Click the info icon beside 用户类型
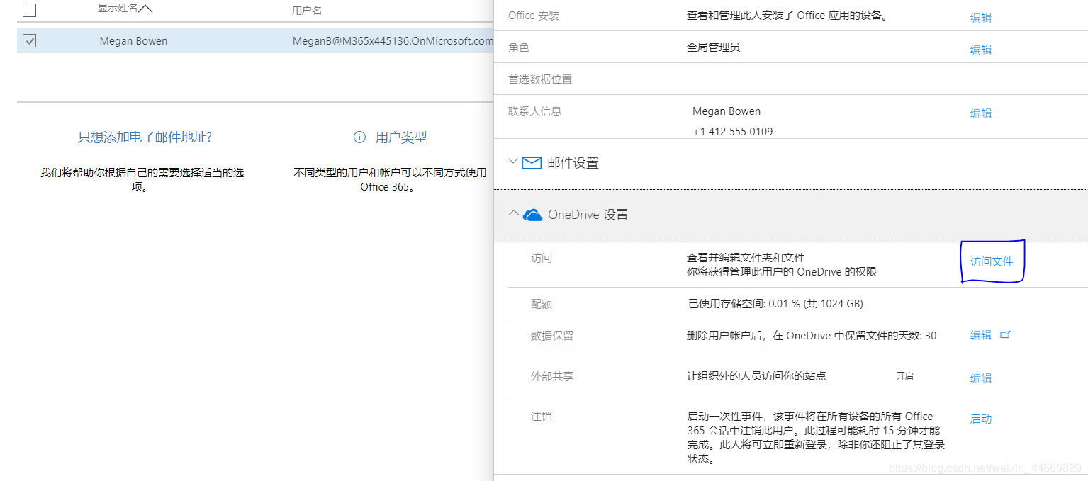The height and width of the screenshot is (481, 1088). tap(359, 137)
